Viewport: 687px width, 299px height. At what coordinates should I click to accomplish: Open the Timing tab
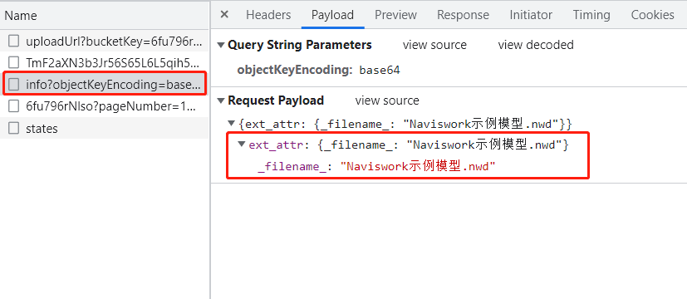[591, 15]
